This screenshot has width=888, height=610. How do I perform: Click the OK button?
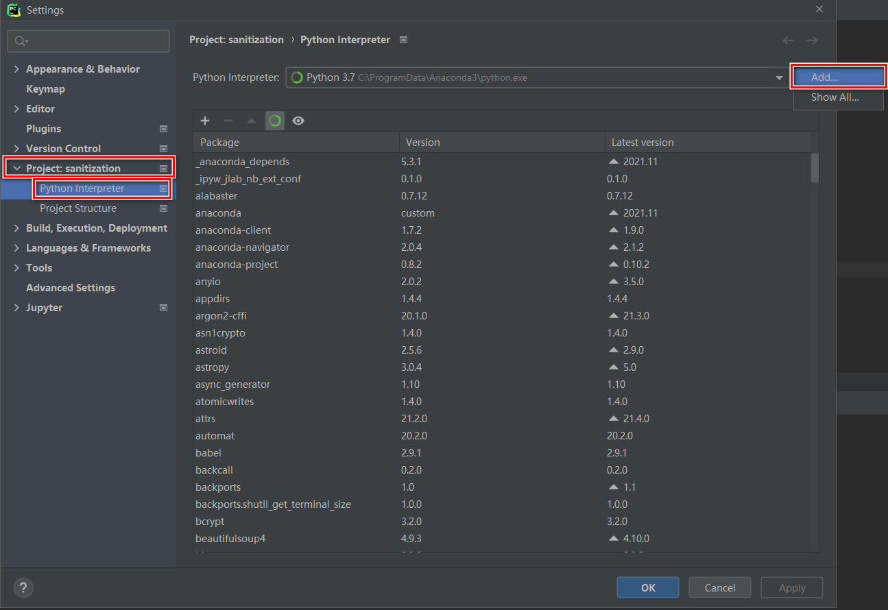(648, 587)
